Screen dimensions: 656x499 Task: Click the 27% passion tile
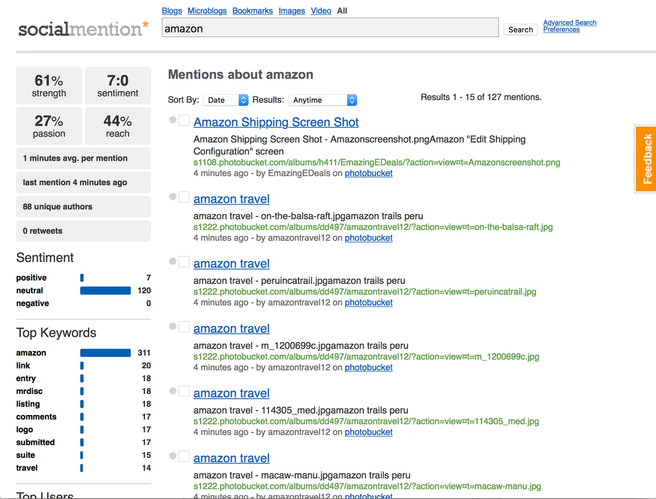coord(49,126)
